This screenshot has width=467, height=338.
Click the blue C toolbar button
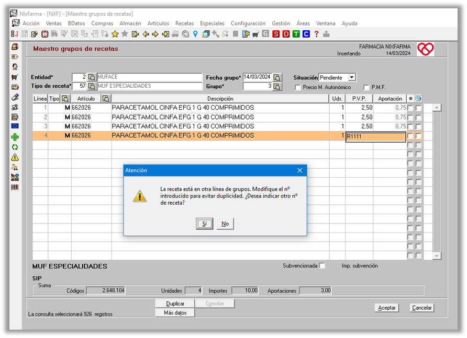[x=306, y=34]
